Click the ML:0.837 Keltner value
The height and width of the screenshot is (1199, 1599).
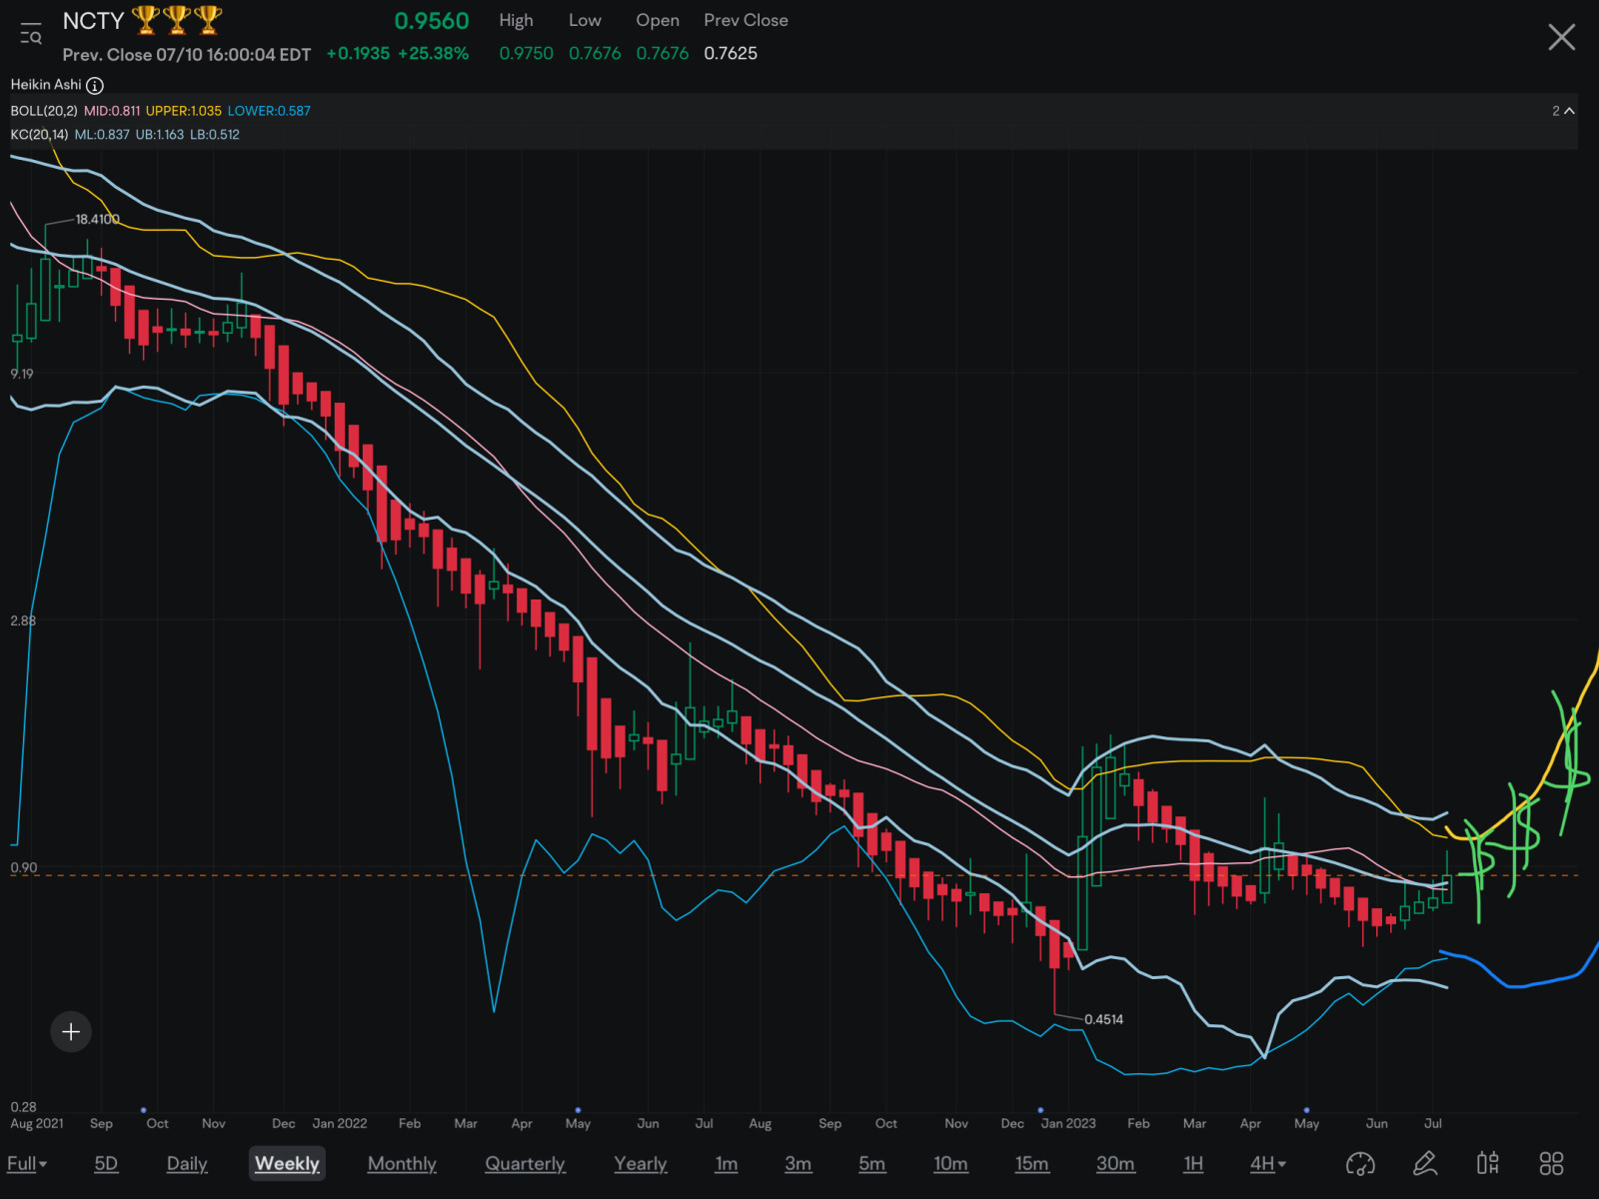point(102,135)
